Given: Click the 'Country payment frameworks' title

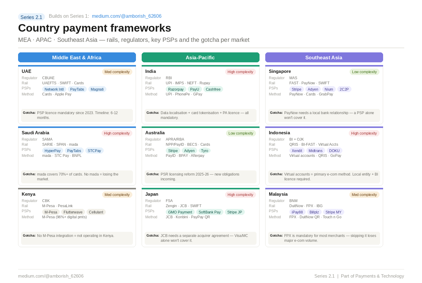Looking at the screenshot, I should pyautogui.click(x=95, y=28).
